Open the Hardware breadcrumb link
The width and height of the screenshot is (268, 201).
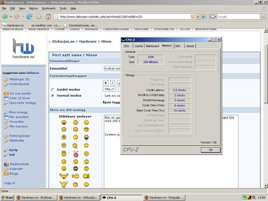coord(88,42)
